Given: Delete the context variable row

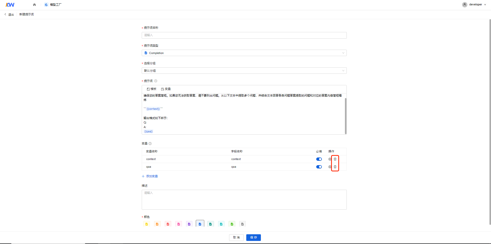Looking at the screenshot, I should 335,159.
